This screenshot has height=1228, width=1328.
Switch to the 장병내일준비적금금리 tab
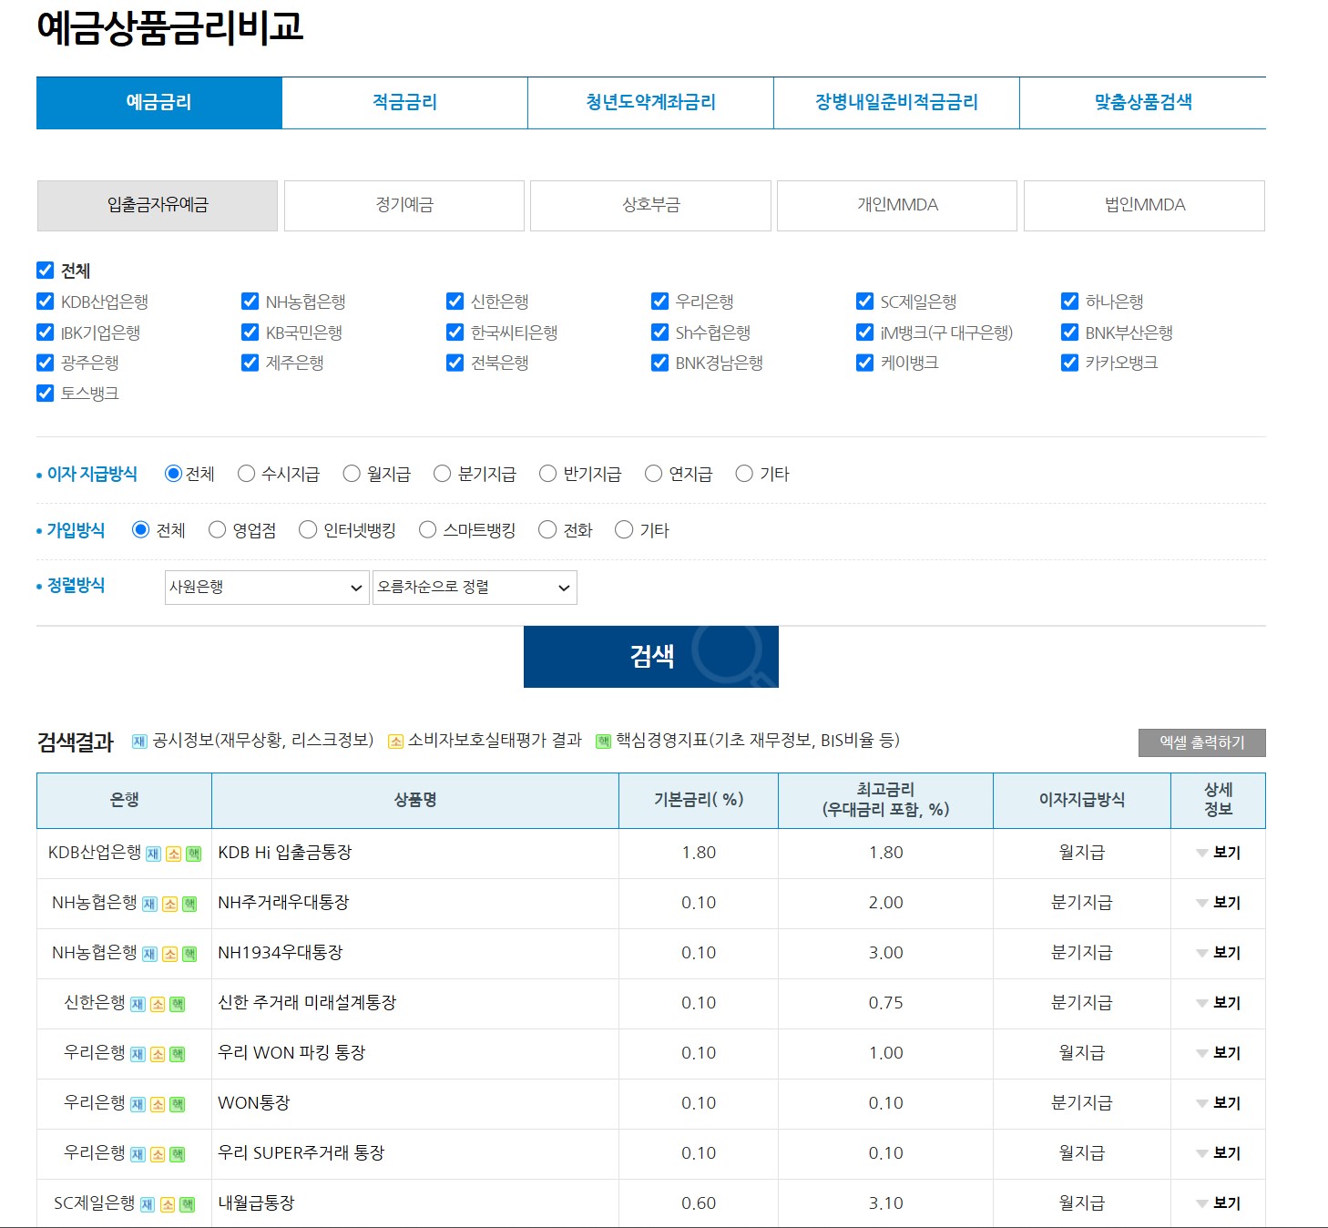[x=897, y=103]
